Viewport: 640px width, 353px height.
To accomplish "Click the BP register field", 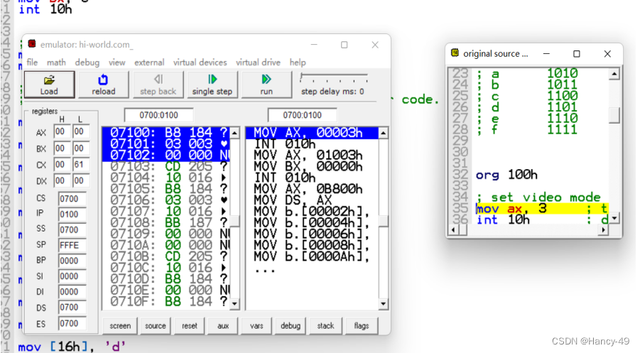I will click(72, 261).
